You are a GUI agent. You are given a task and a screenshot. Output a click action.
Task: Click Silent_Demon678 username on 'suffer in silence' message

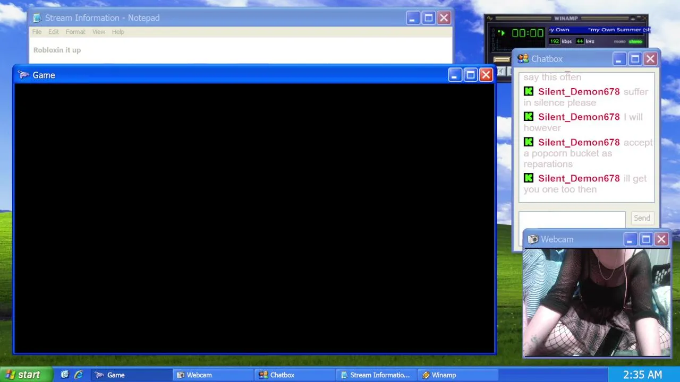pyautogui.click(x=579, y=92)
